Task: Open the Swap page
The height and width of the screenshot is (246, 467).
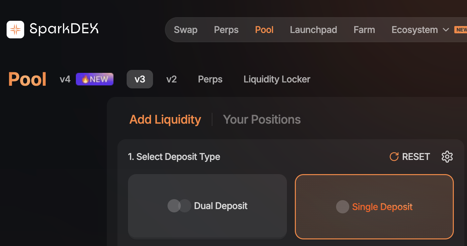Action: point(186,30)
